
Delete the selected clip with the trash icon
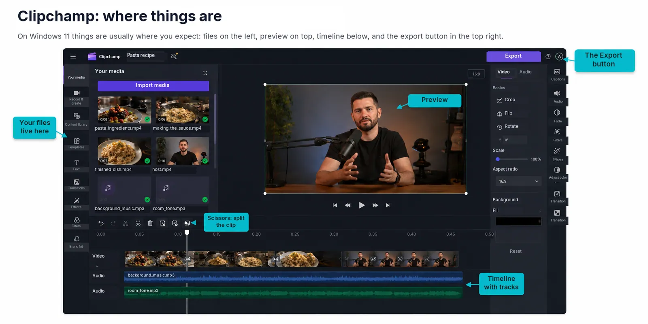tap(150, 223)
